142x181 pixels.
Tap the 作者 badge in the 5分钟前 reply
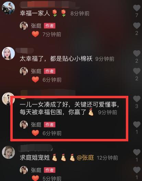point(49,170)
